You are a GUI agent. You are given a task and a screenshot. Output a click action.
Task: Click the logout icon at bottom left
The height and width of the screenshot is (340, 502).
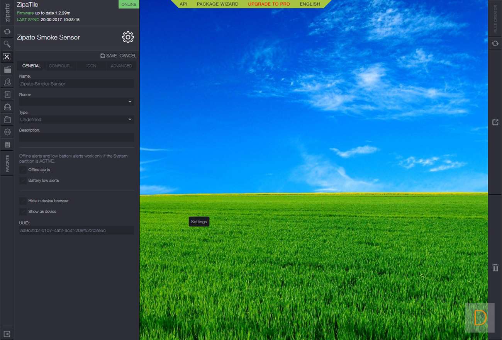[x=7, y=333]
